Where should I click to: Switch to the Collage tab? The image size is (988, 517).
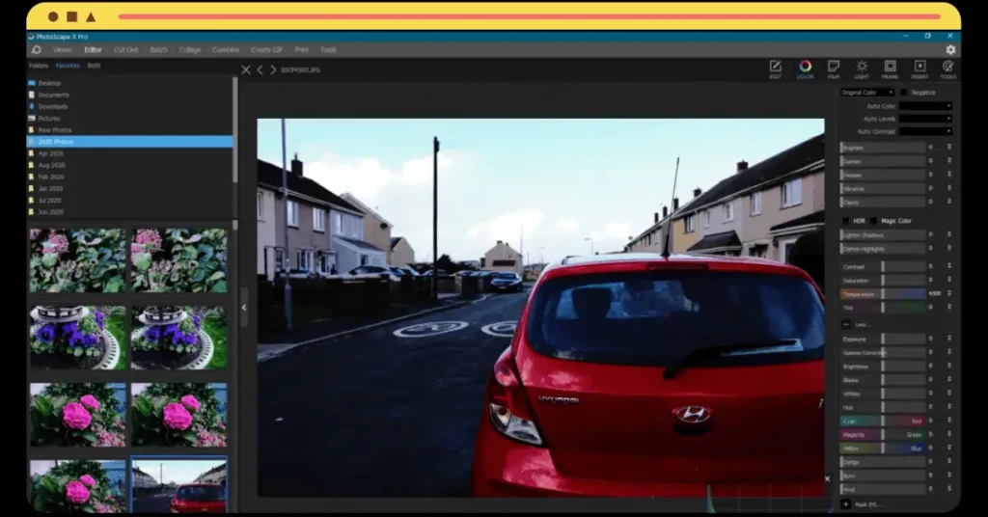point(190,50)
